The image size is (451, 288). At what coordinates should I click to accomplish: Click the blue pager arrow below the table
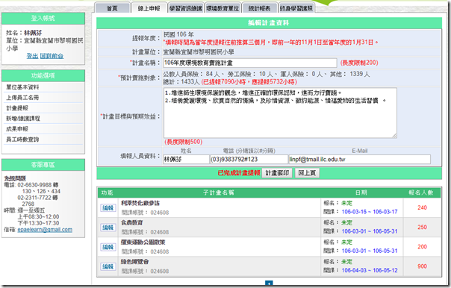point(269,284)
